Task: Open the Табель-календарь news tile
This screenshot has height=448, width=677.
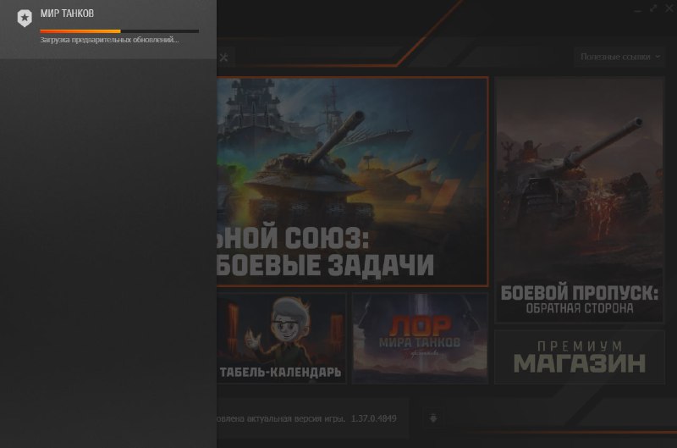Action: [281, 338]
